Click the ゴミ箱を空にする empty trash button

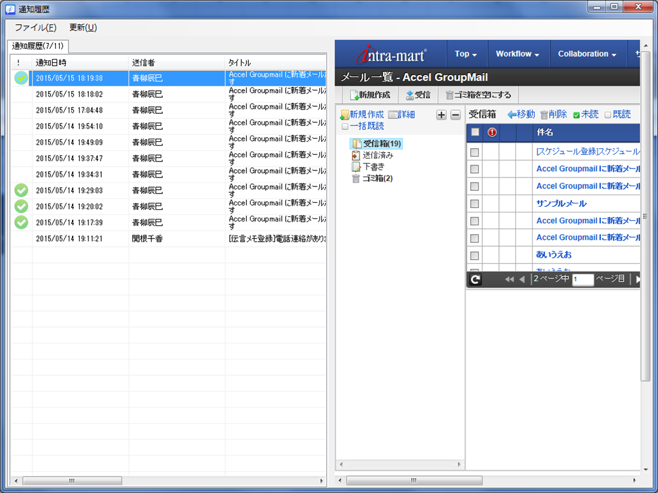tap(477, 95)
